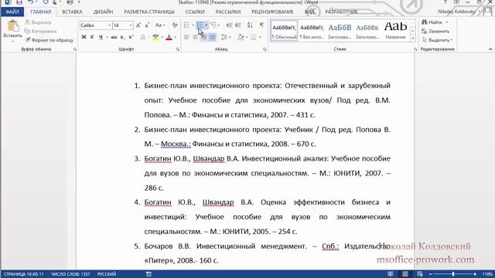Click the zoom out minus button
This screenshot has height=278, width=495.
click(x=430, y=274)
